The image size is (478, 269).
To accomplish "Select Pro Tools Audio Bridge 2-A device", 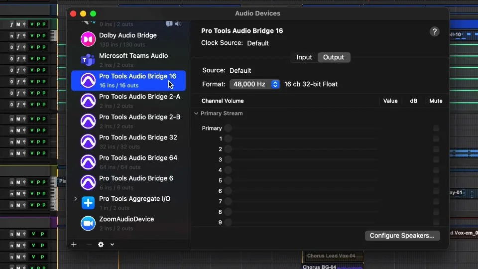I will point(128,101).
